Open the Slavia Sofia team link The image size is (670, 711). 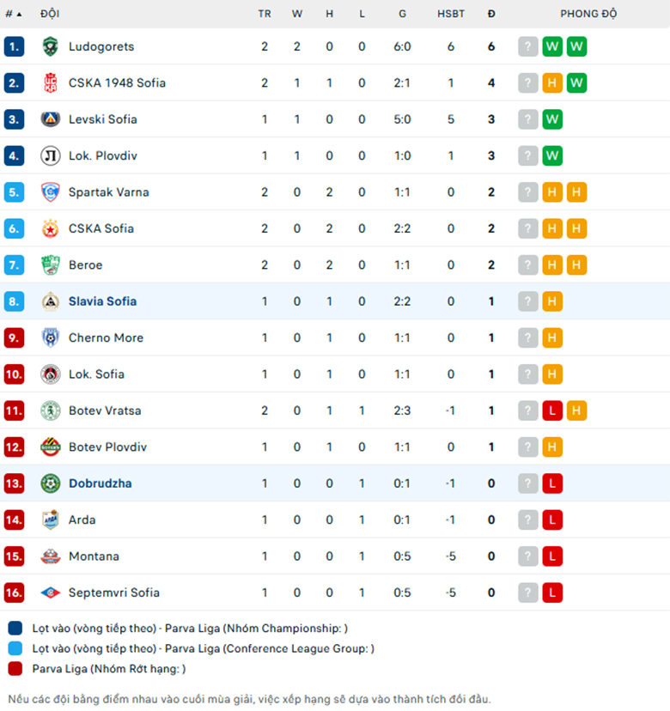pyautogui.click(x=102, y=301)
